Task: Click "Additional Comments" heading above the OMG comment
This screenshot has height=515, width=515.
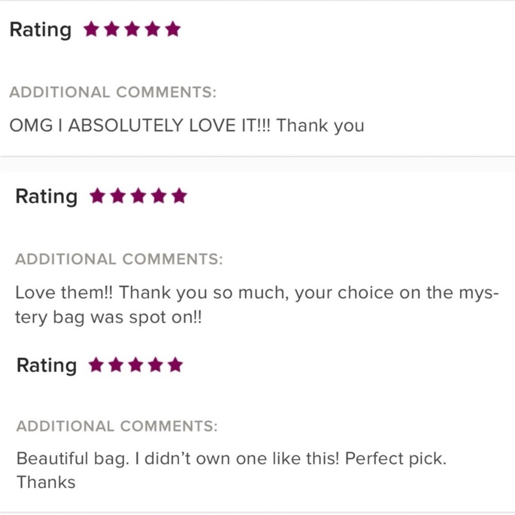Action: (x=113, y=93)
